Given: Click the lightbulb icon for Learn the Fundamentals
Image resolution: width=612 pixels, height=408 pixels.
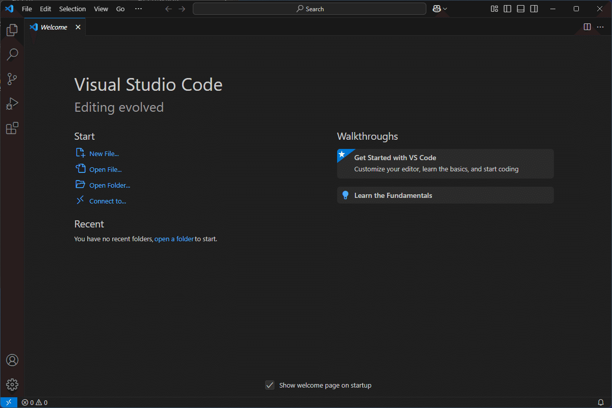Looking at the screenshot, I should pos(345,195).
